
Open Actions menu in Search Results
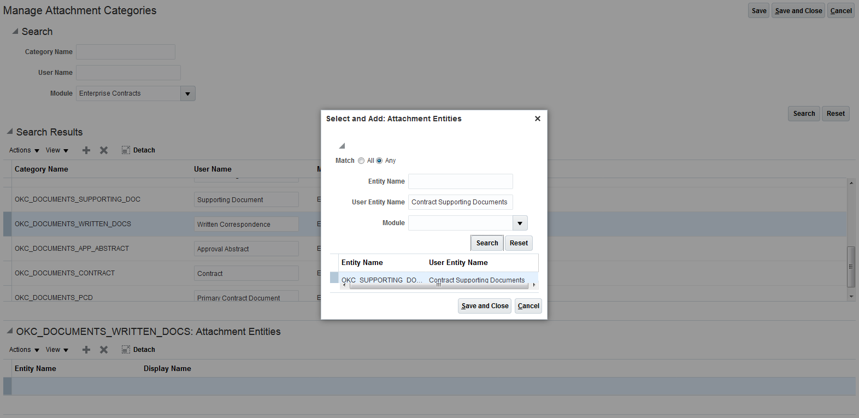pyautogui.click(x=24, y=150)
